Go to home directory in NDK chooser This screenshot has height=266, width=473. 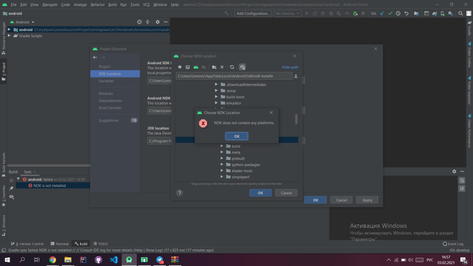(x=180, y=67)
